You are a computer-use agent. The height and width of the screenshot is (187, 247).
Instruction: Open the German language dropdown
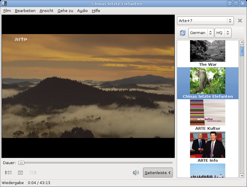[x=201, y=33]
